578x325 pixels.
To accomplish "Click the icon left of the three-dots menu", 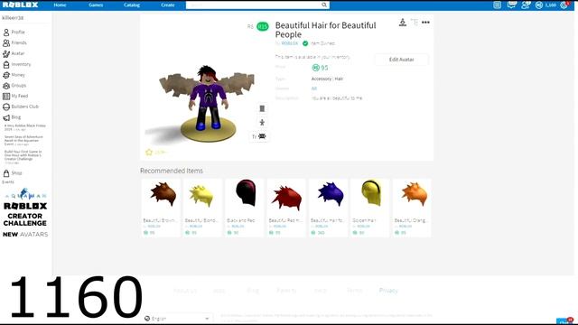I will pyautogui.click(x=415, y=23).
